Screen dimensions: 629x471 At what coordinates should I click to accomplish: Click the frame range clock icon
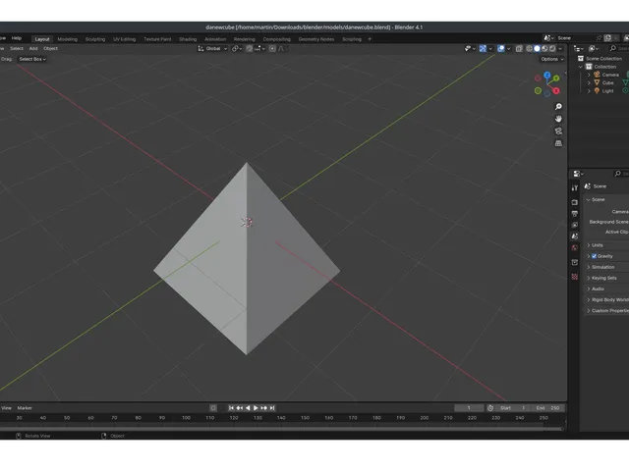pyautogui.click(x=490, y=408)
